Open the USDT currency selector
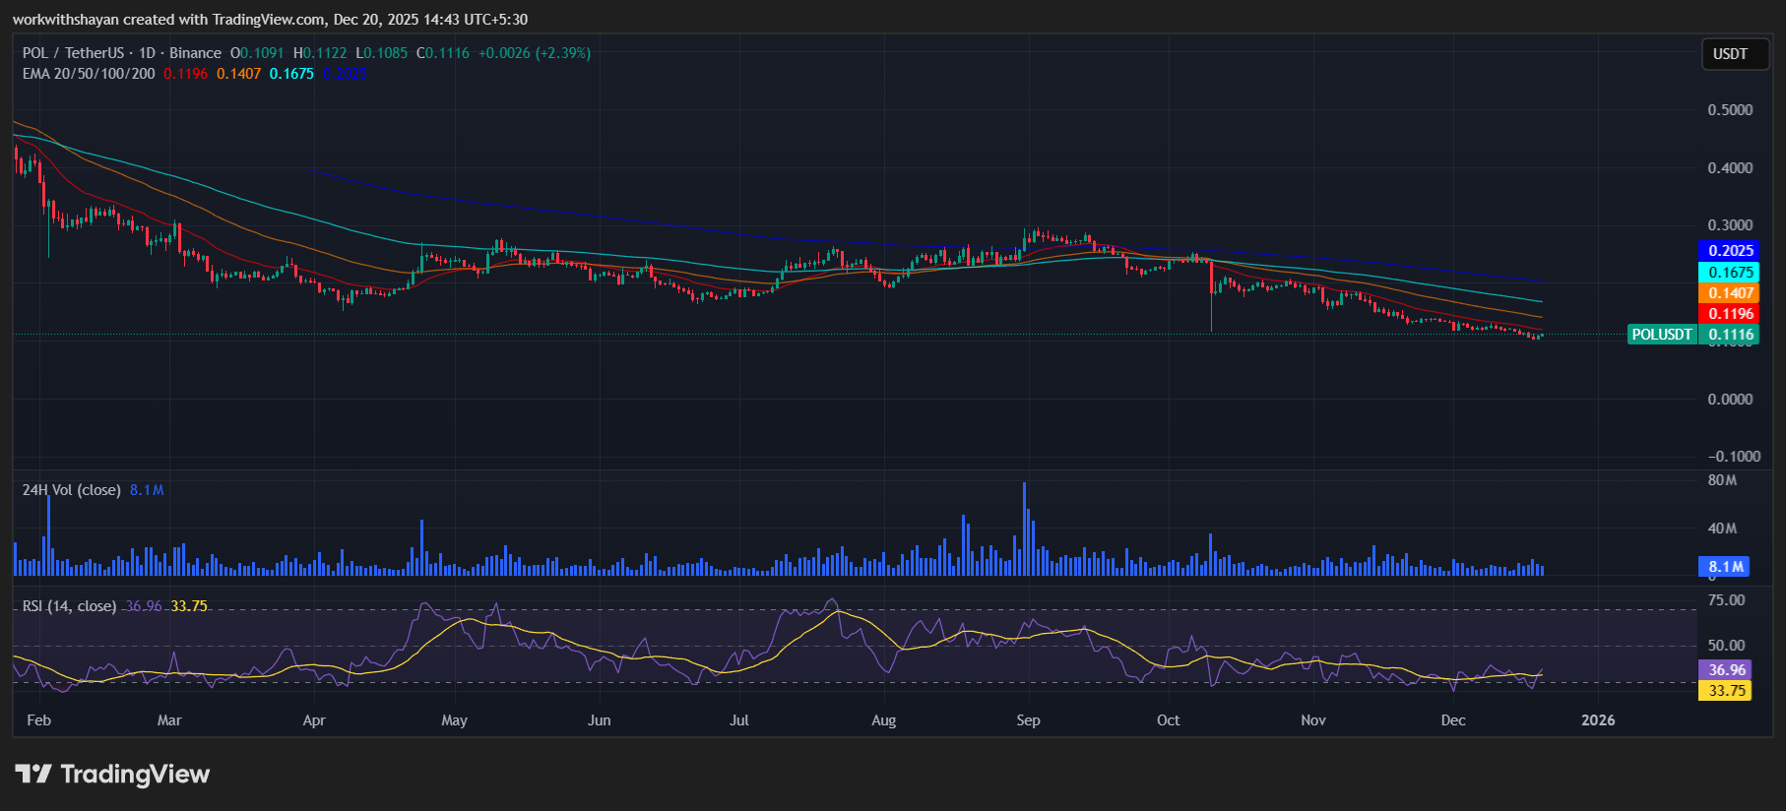Image resolution: width=1786 pixels, height=811 pixels. point(1730,54)
